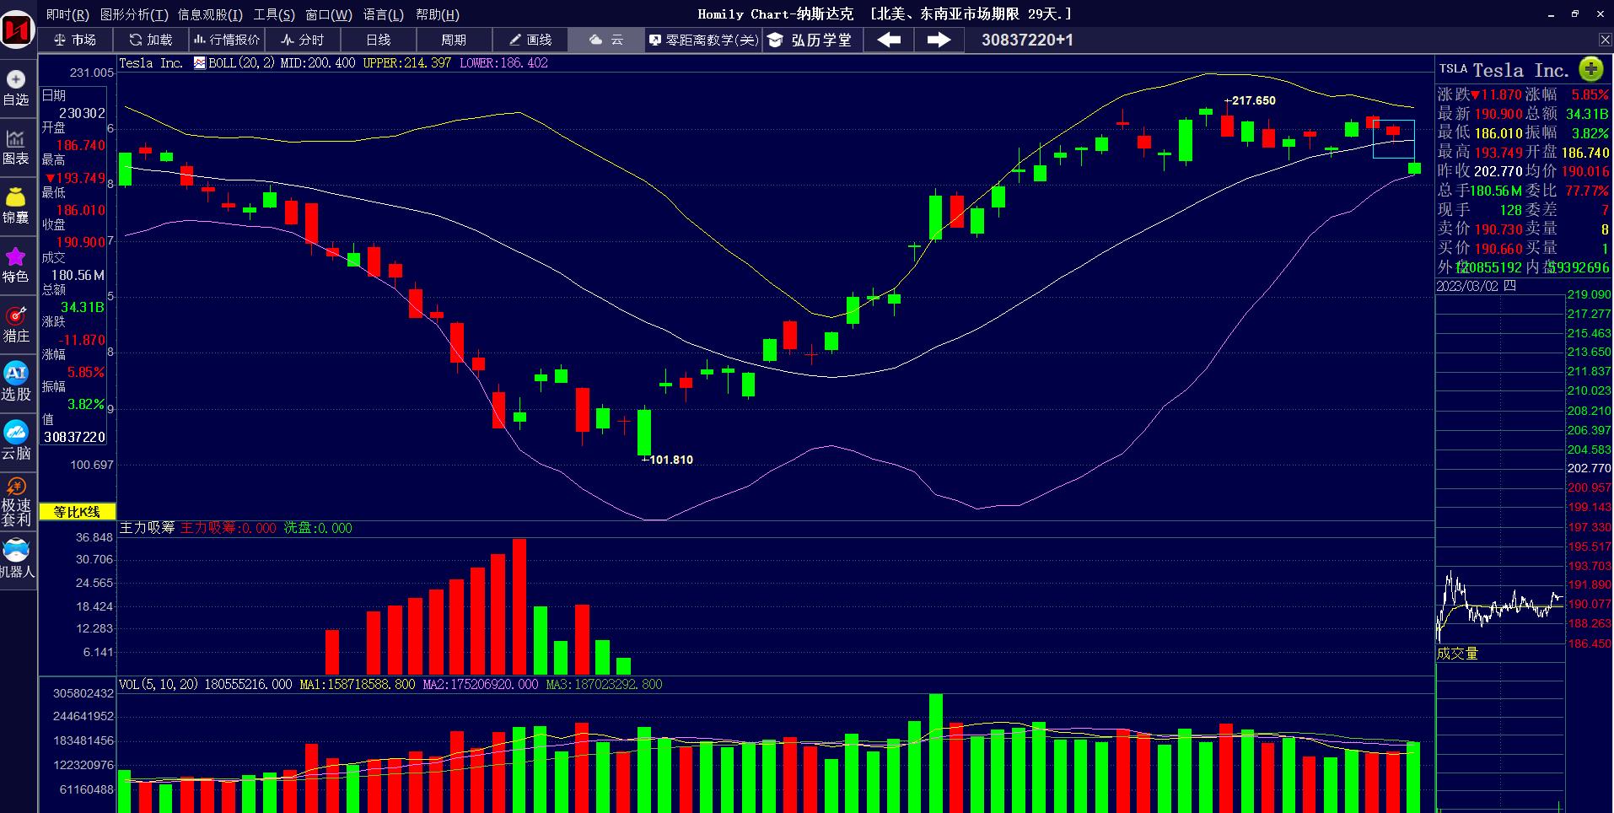The image size is (1614, 813).
Task: Open 行情报价 quotes toolbar button
Action: [x=227, y=40]
